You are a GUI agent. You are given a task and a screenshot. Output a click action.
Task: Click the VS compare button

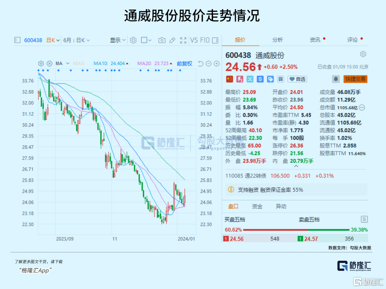pos(194,40)
